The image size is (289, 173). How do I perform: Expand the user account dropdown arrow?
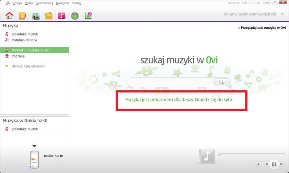[282, 14]
